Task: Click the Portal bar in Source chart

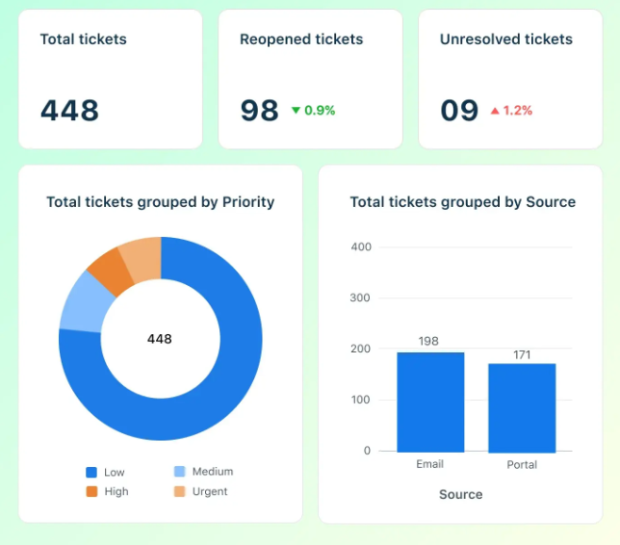Action: 522,407
